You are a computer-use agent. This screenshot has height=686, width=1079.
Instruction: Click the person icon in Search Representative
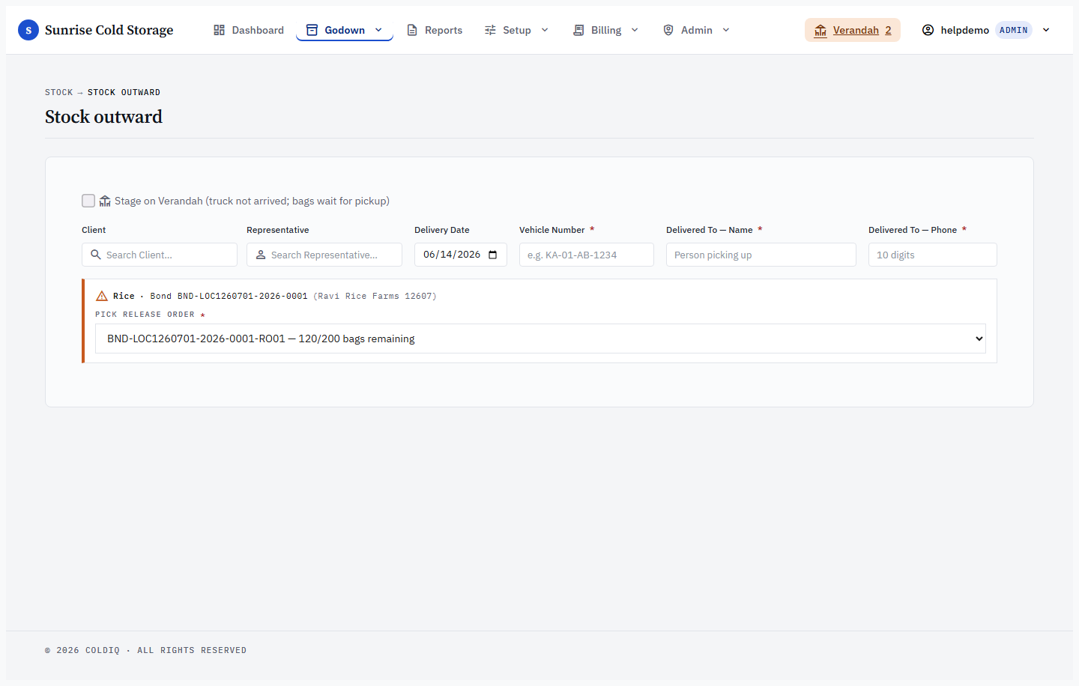click(x=261, y=255)
